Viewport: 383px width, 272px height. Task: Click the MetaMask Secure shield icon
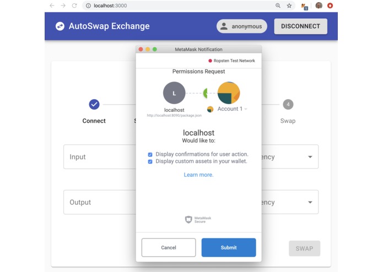pos(188,220)
